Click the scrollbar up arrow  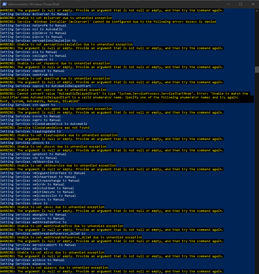(x=257, y=10)
